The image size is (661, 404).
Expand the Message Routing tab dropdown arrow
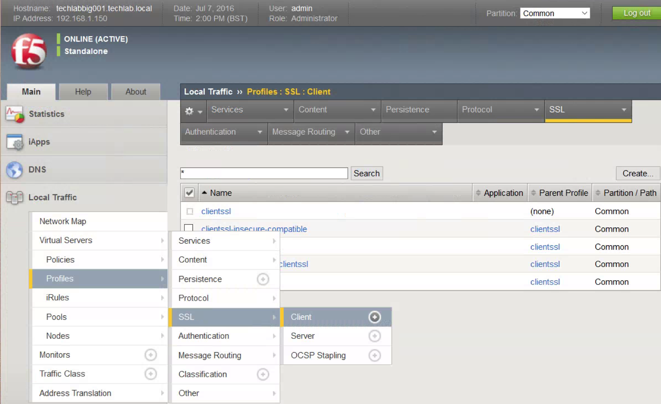347,132
